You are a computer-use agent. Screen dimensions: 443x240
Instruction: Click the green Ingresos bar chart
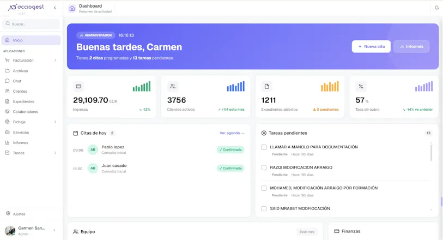(142, 86)
